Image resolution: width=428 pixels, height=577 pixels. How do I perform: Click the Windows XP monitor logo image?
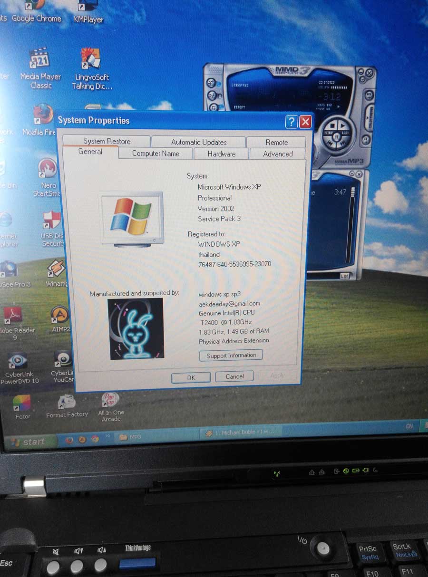(x=131, y=219)
